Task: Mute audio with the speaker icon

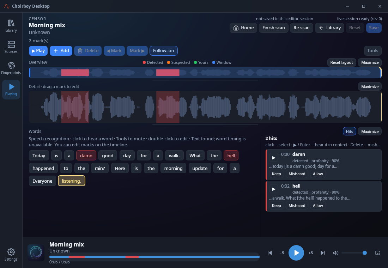Action: (x=335, y=252)
